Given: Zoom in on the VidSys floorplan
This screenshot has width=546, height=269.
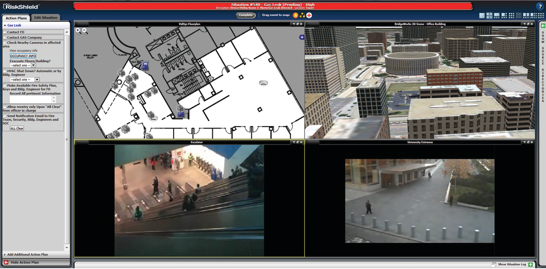Looking at the screenshot, I should 78,31.
